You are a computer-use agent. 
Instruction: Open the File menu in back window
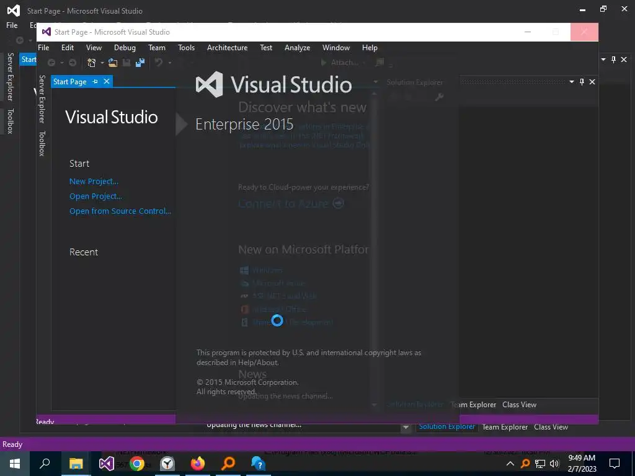(x=12, y=25)
